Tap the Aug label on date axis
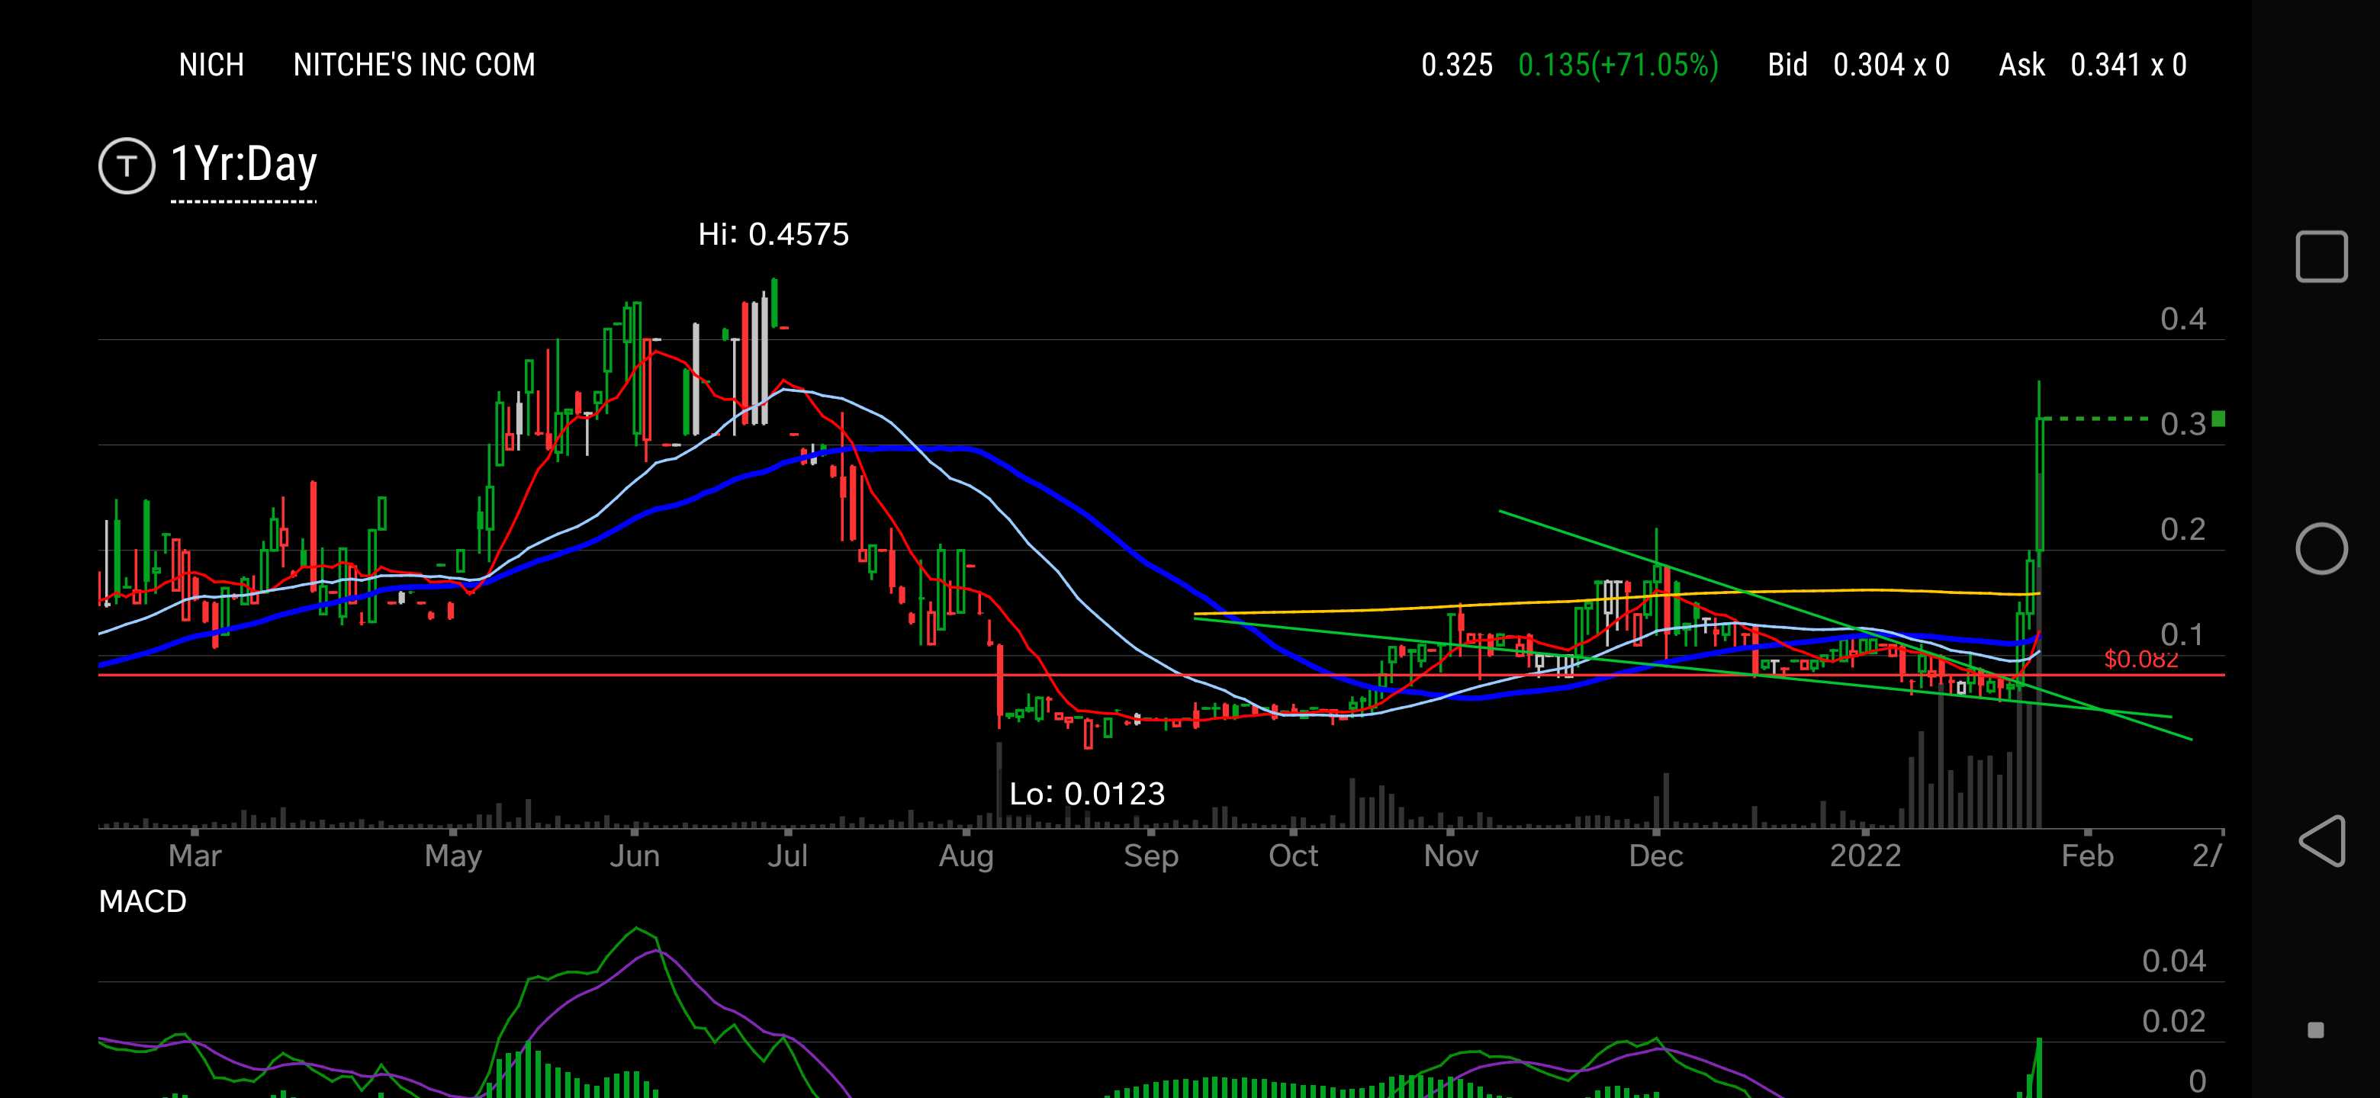Viewport: 2380px width, 1098px height. pyautogui.click(x=966, y=856)
